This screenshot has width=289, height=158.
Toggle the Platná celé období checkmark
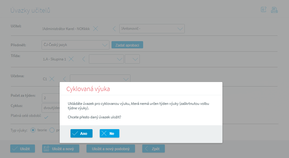(x=46, y=117)
